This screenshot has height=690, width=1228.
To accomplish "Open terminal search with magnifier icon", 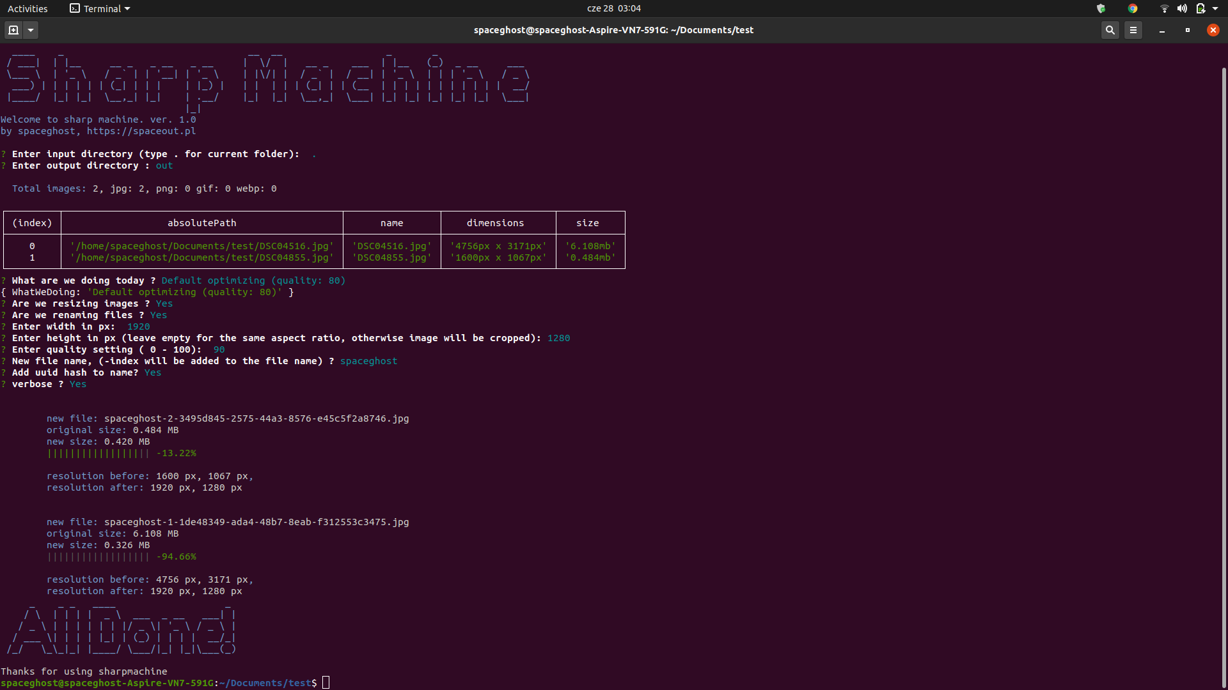I will coord(1110,30).
